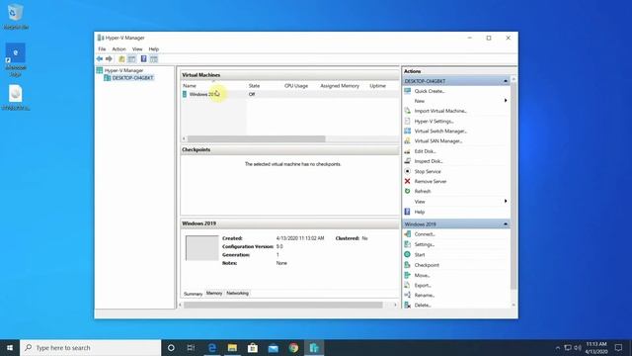Sort by Assigned Memory column header
The width and height of the screenshot is (632, 356).
(340, 86)
